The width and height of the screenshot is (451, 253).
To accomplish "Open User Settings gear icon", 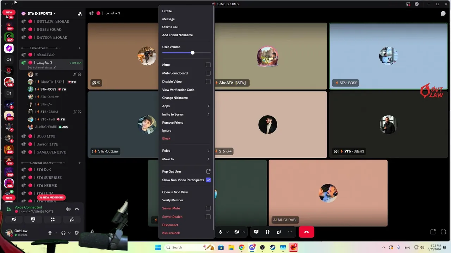I will (x=77, y=233).
